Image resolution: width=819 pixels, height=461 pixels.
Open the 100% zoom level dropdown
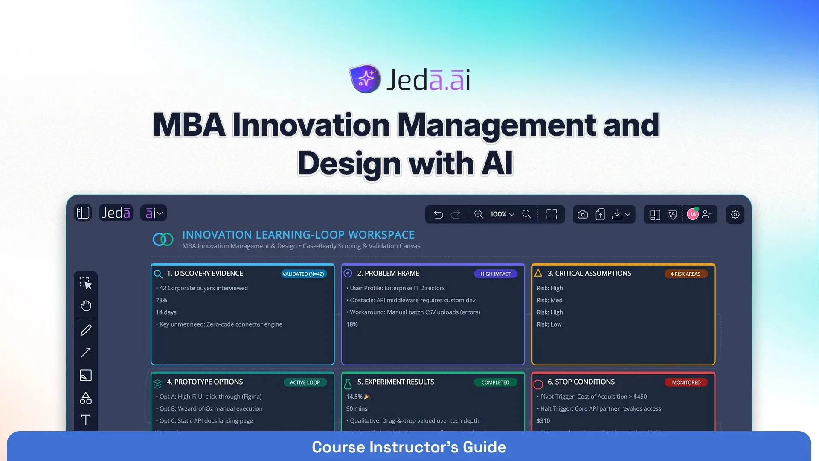point(502,214)
